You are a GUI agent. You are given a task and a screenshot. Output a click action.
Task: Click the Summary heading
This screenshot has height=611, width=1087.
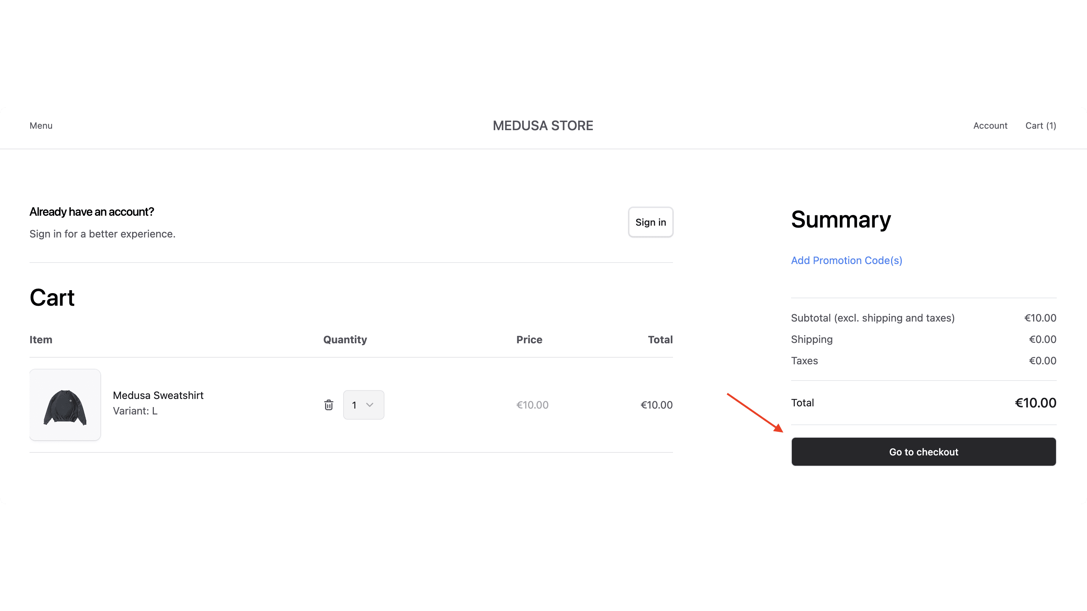(x=841, y=220)
